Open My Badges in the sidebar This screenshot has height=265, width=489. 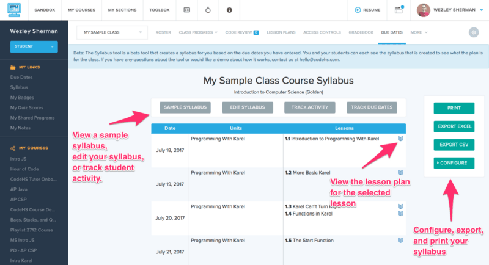22,98
